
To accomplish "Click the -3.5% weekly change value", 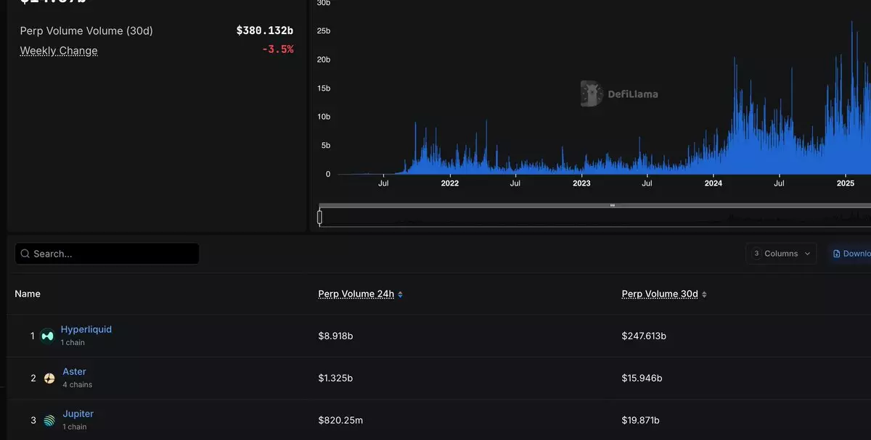I will [x=278, y=49].
